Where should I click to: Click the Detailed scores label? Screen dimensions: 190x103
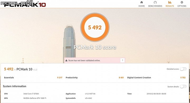click(173, 69)
